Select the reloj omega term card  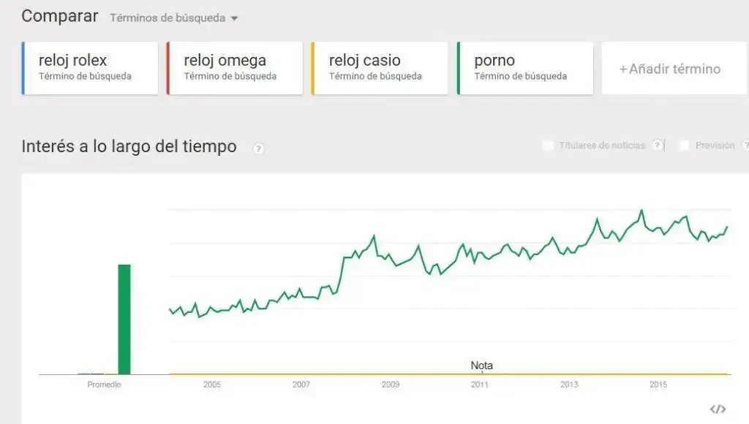tap(233, 67)
